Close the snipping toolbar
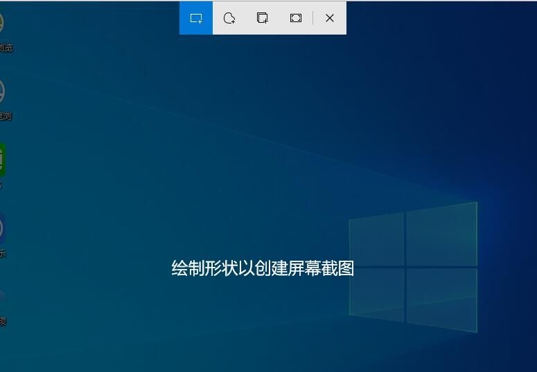The height and width of the screenshot is (372, 537). point(329,18)
